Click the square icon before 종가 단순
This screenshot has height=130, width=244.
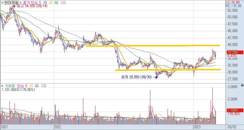coord(21,3)
